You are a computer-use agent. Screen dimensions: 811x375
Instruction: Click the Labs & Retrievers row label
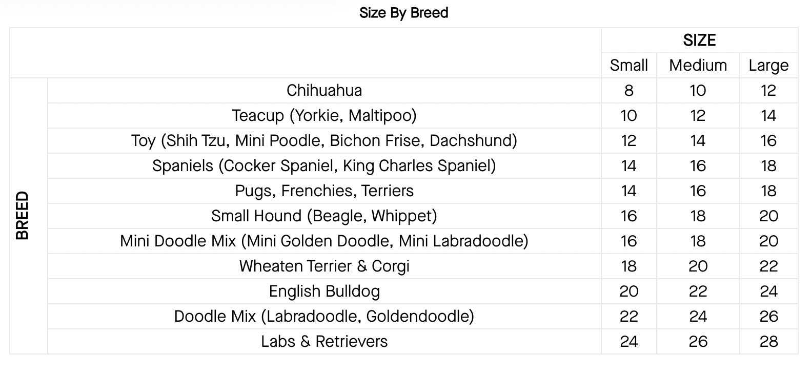click(x=324, y=342)
